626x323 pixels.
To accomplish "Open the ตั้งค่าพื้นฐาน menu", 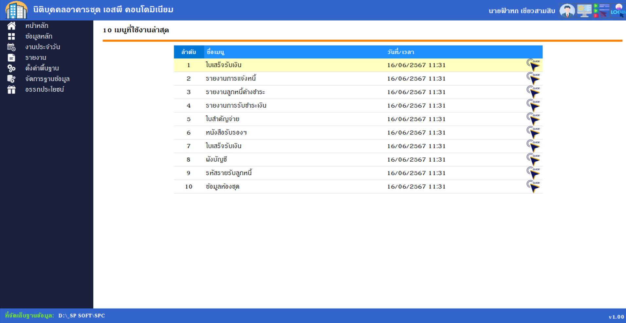I will tap(42, 68).
